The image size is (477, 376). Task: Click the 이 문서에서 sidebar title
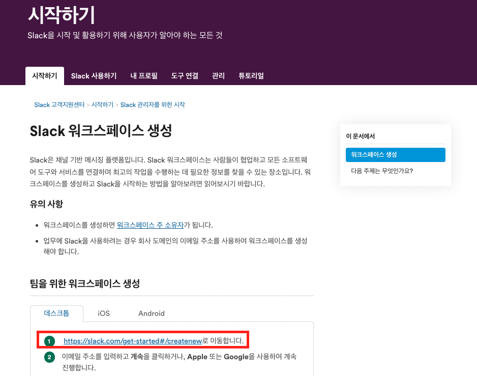coord(361,136)
